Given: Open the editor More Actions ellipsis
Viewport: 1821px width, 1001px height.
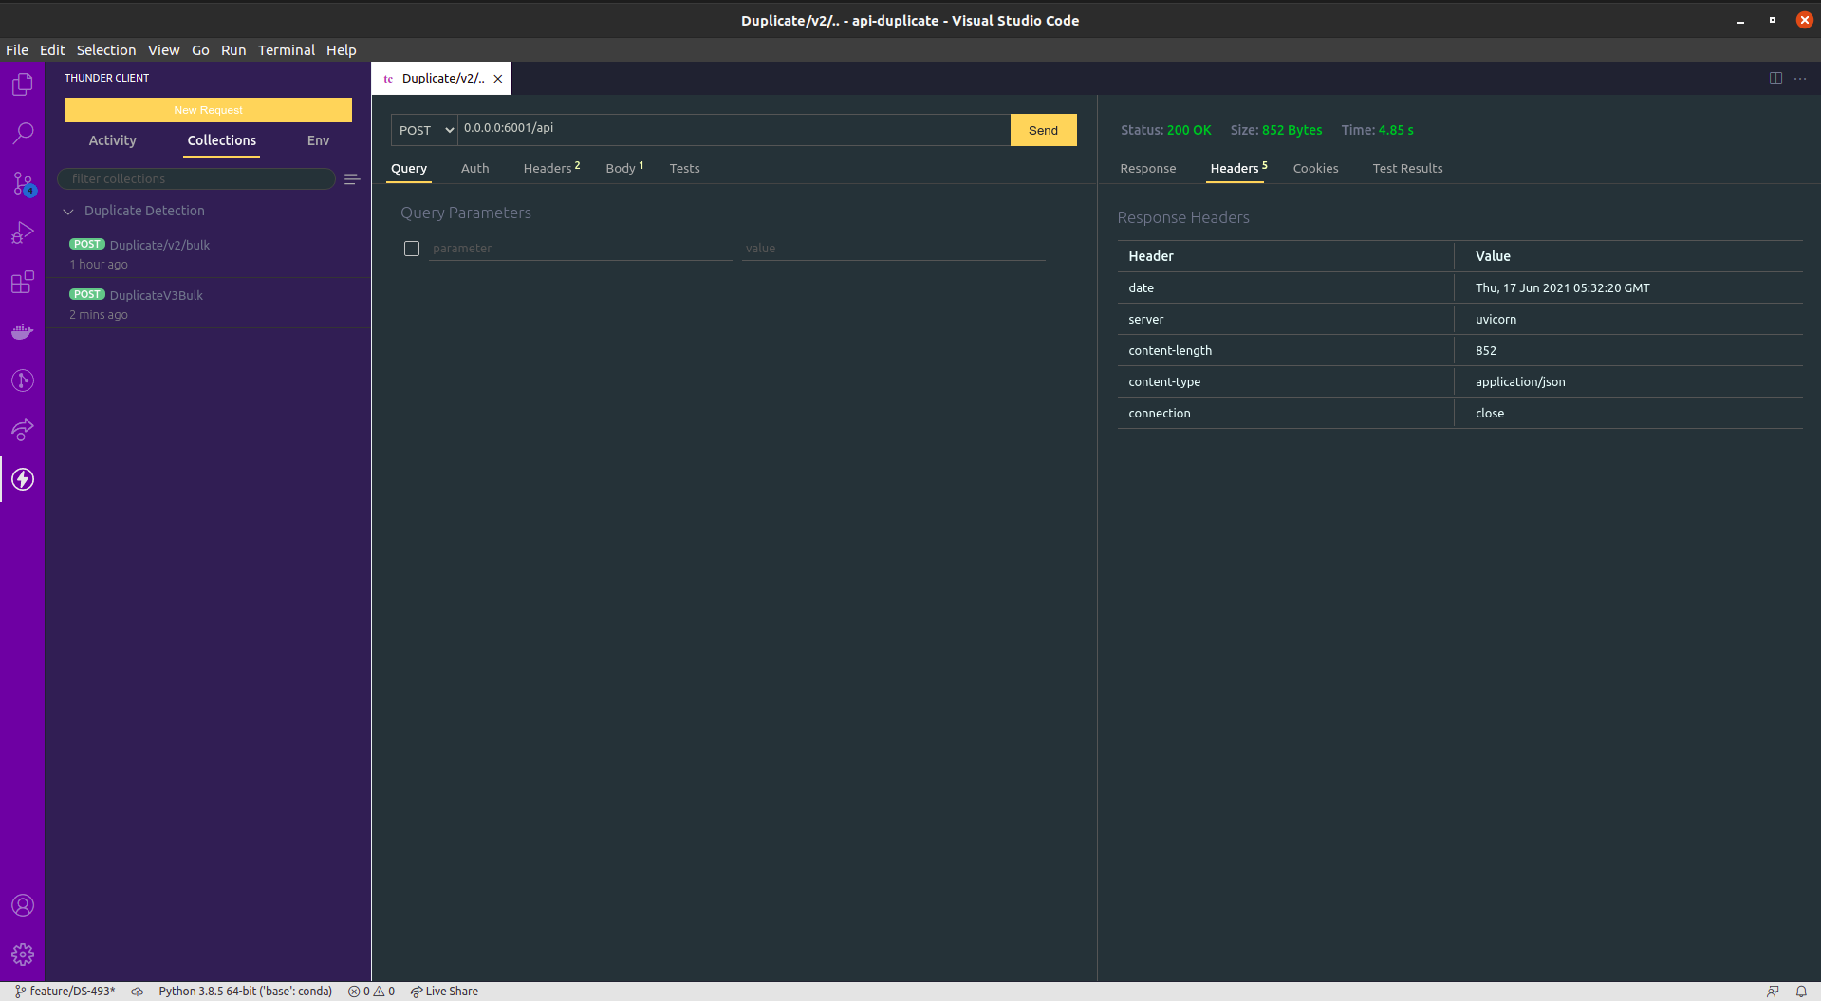Looking at the screenshot, I should click(1800, 79).
